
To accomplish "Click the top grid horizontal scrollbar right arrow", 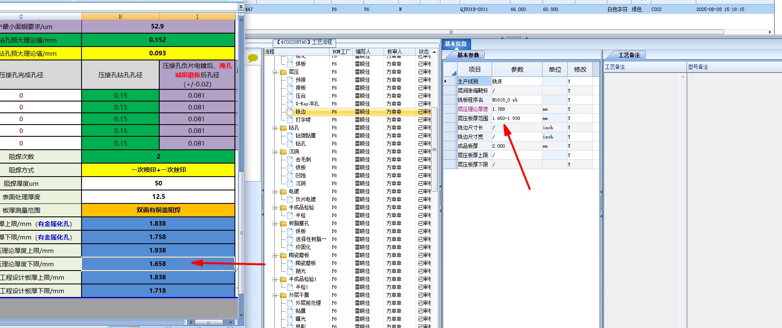I will click(770, 32).
